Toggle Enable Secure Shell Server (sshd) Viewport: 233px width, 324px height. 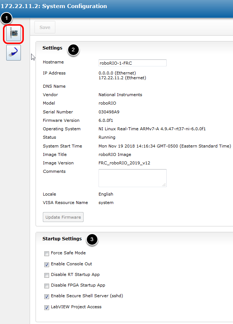click(47, 296)
